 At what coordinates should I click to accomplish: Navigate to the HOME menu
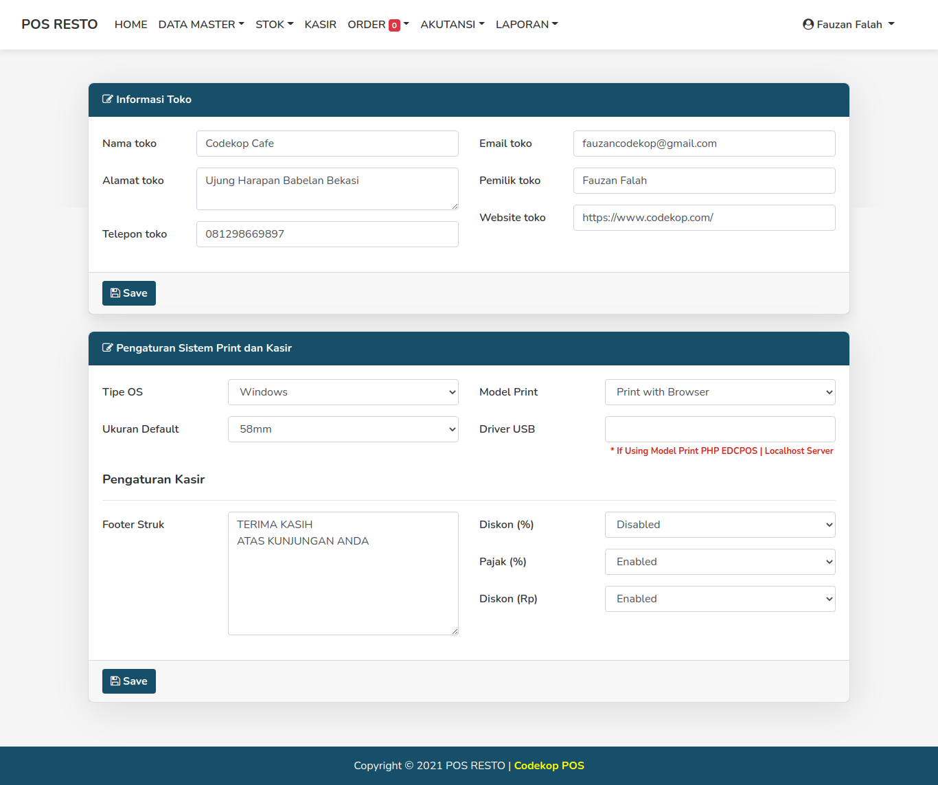tap(130, 24)
